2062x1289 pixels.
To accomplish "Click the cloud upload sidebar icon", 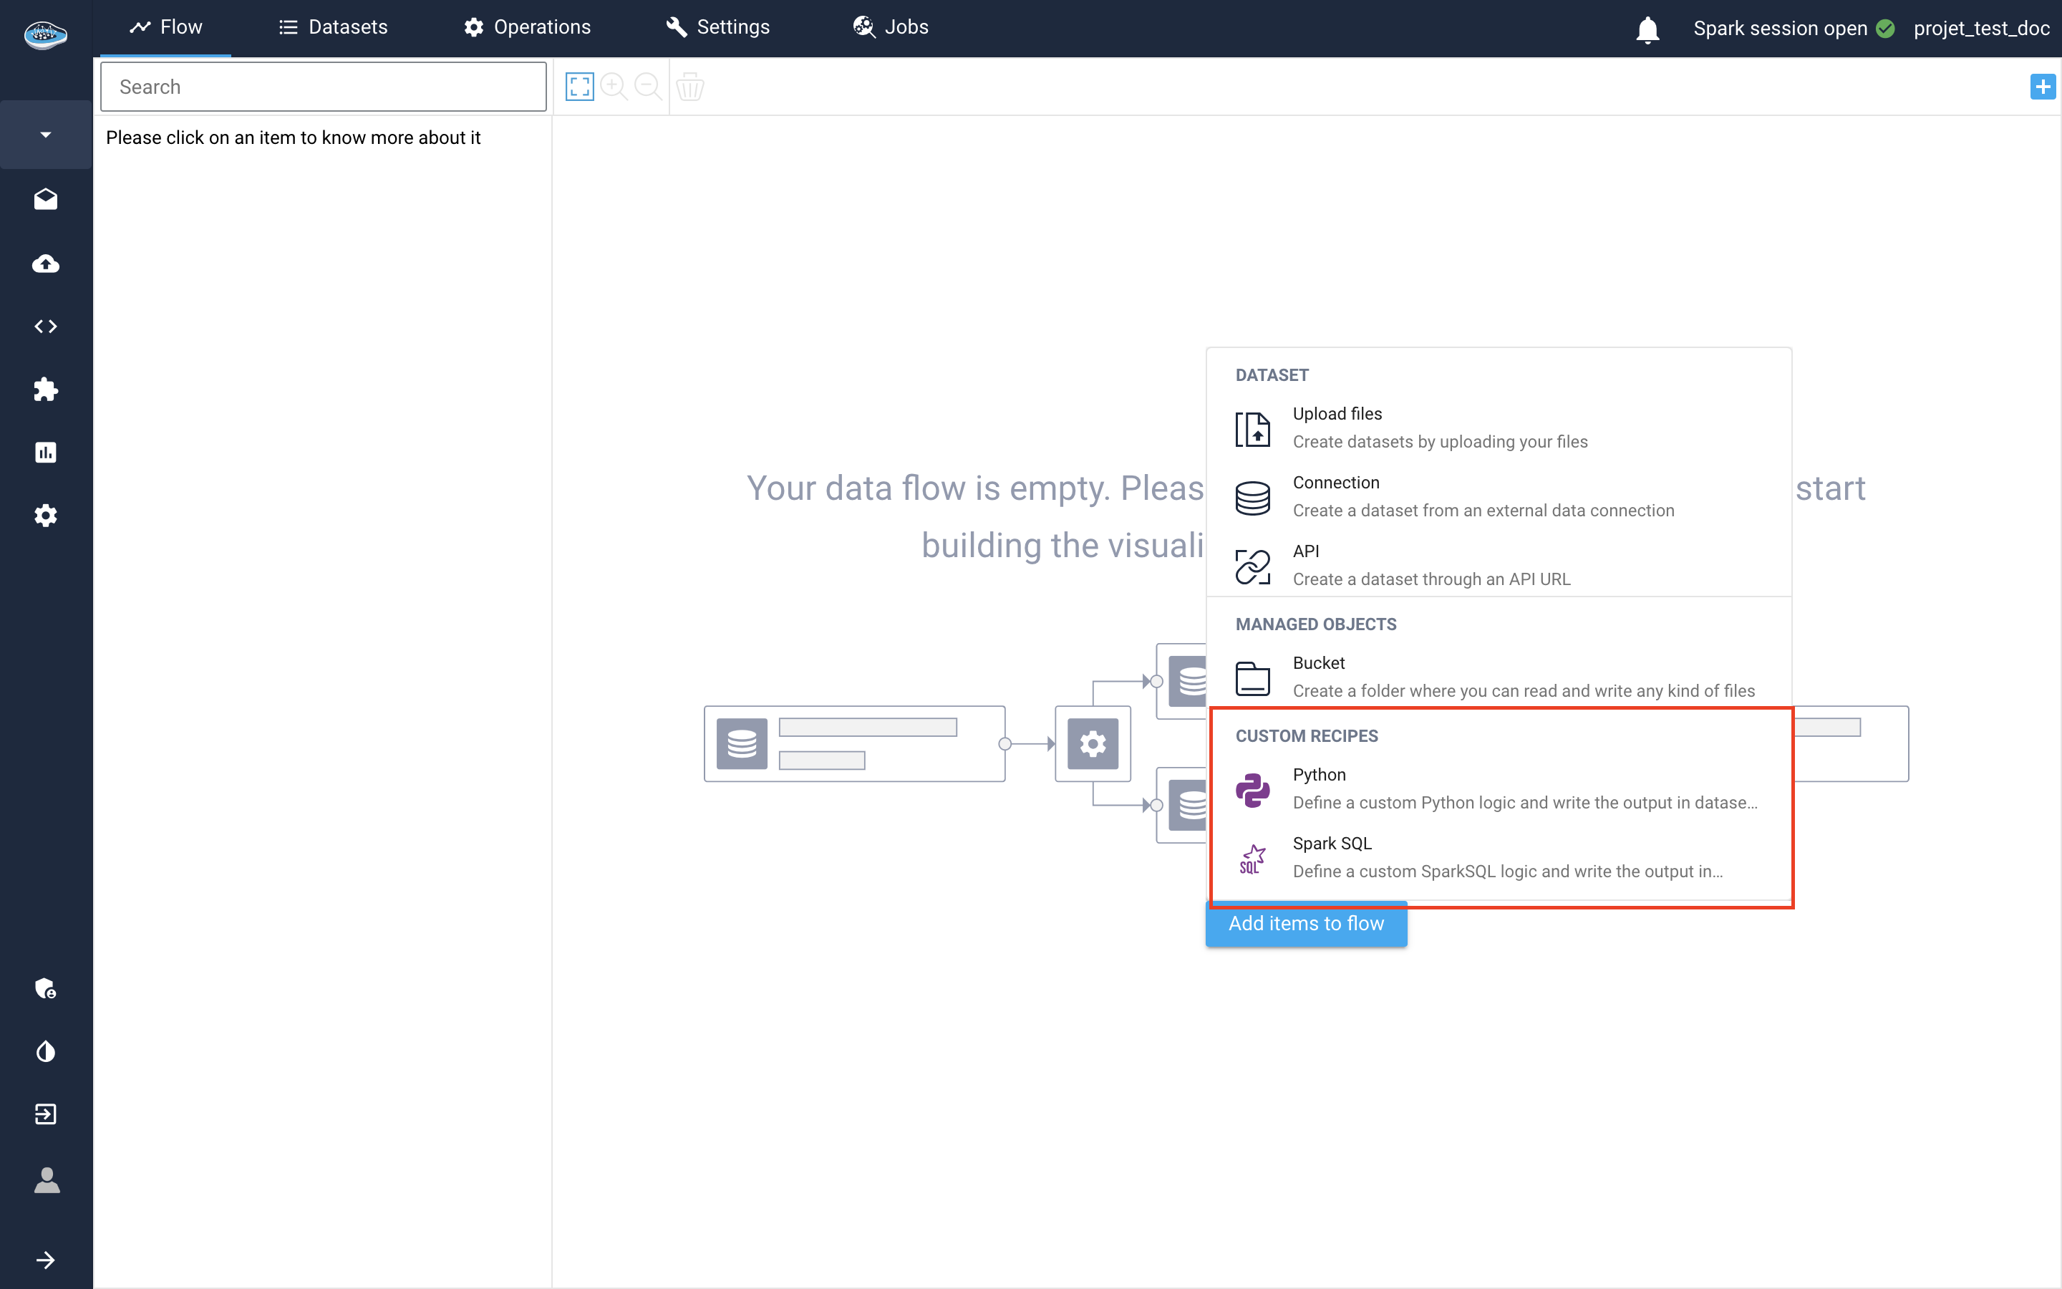I will click(46, 264).
